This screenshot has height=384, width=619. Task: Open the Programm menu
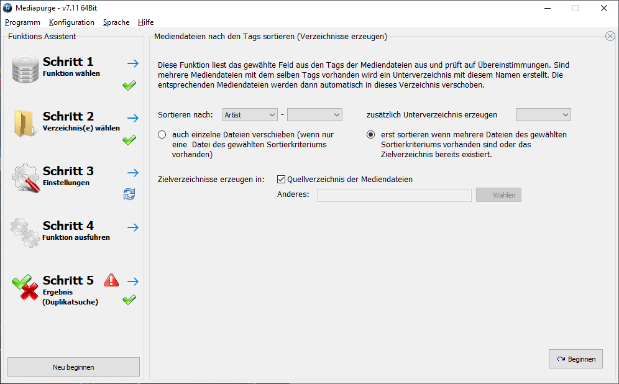[22, 22]
